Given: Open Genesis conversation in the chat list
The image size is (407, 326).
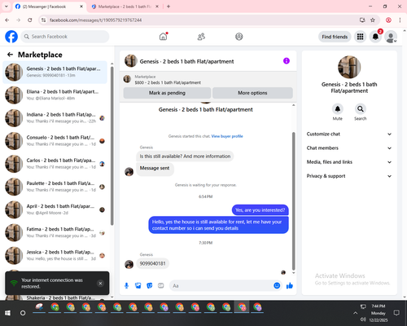Looking at the screenshot, I should click(55, 72).
